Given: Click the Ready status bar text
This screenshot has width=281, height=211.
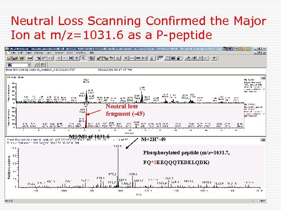Looking at the screenshot, I should click(x=9, y=201).
